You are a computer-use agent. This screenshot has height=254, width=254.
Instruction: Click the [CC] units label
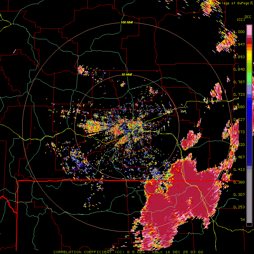point(241,19)
